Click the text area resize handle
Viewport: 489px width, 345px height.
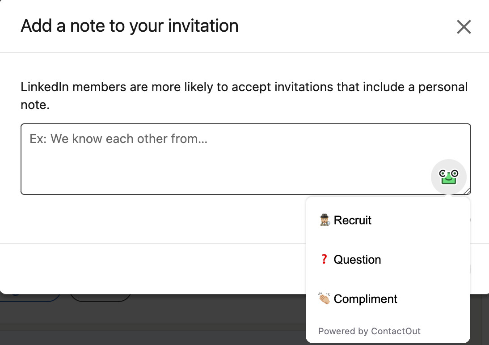(467, 191)
